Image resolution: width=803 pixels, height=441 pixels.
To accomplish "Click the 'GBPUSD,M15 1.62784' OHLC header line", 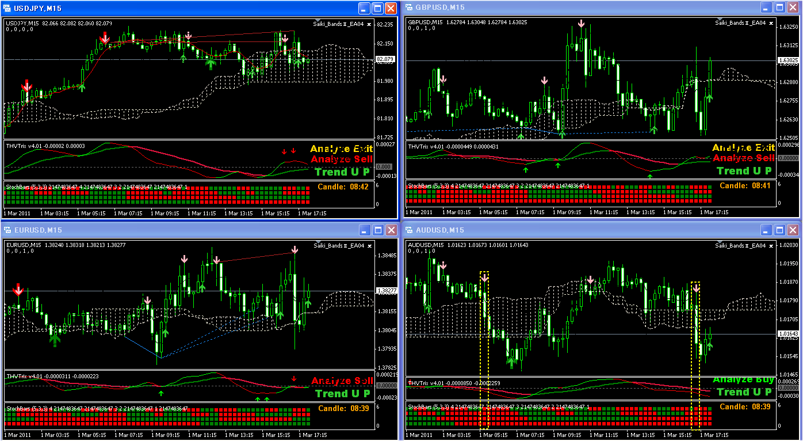I will (467, 22).
